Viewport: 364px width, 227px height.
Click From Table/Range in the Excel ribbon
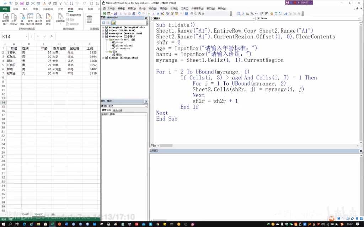pyautogui.click(x=30, y=20)
